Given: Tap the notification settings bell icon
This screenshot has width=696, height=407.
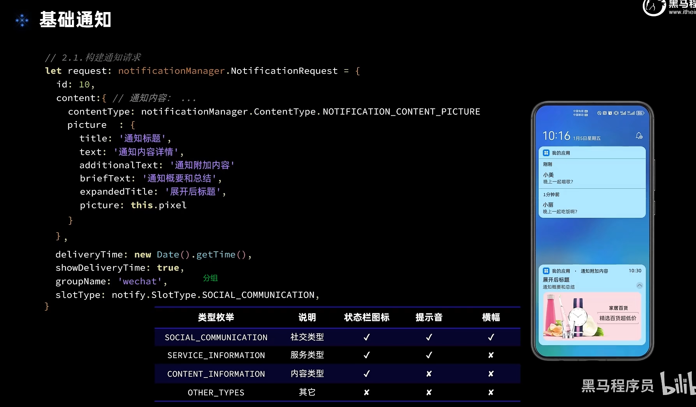Looking at the screenshot, I should [639, 136].
